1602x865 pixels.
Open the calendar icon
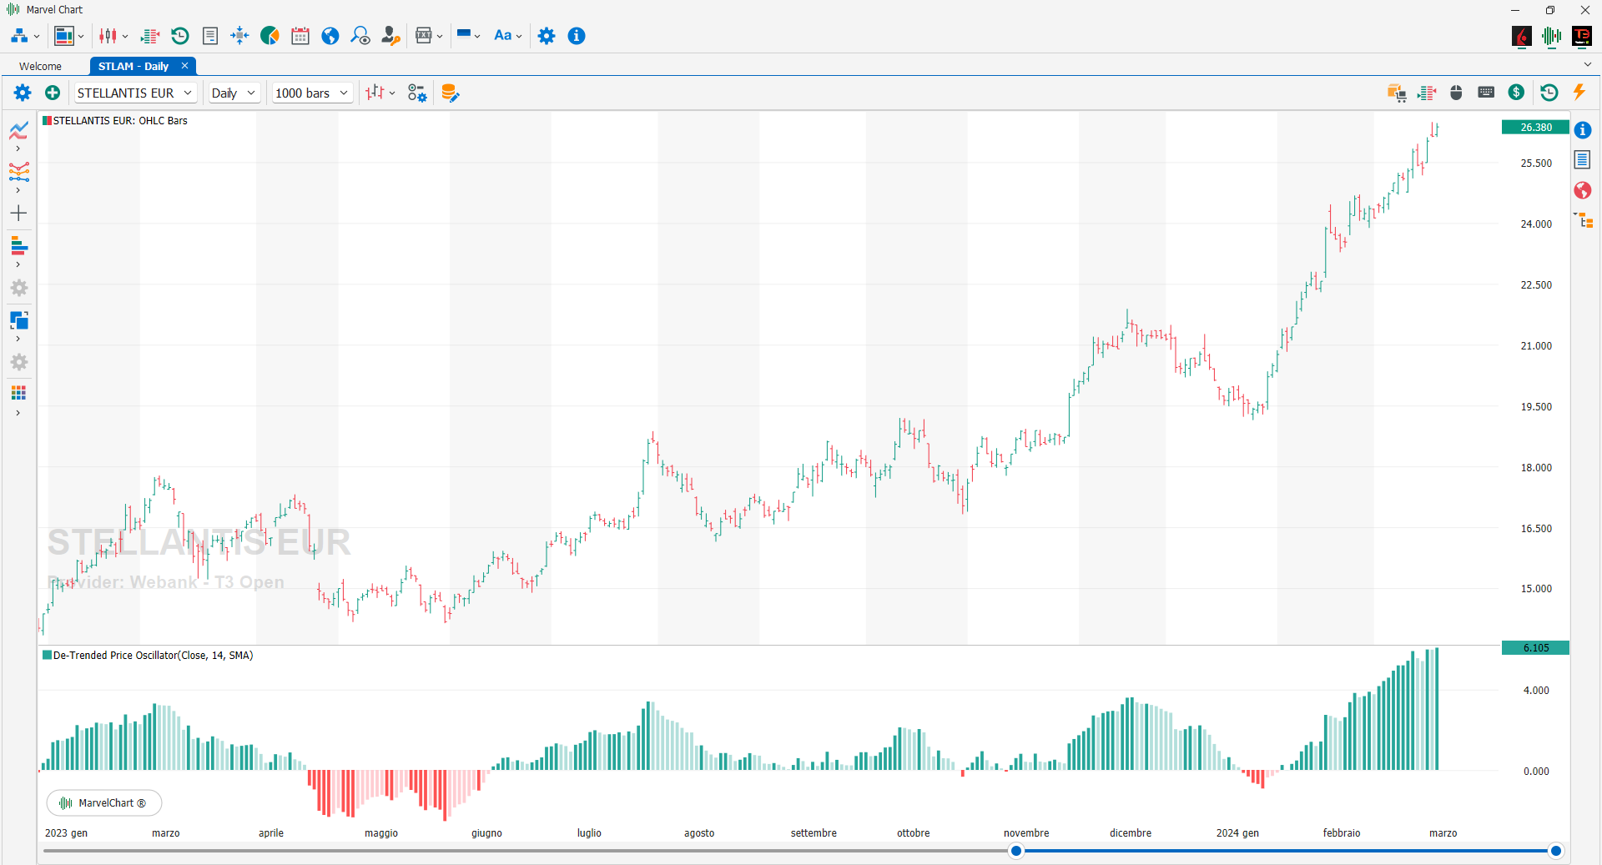coord(300,36)
